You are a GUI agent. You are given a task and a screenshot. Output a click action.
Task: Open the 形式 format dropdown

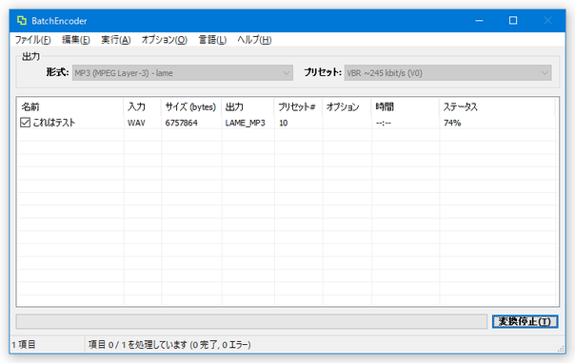click(x=183, y=73)
